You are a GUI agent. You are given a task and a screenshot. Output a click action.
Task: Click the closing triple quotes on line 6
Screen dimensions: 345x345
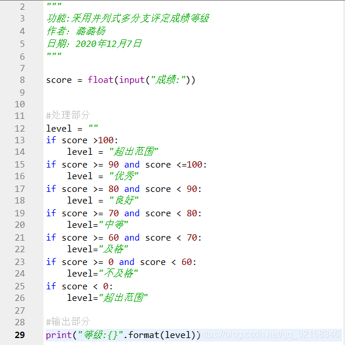click(54, 54)
